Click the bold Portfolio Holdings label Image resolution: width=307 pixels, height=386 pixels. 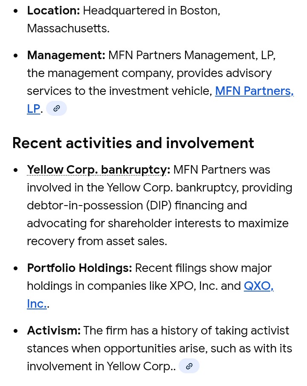pos(79,268)
